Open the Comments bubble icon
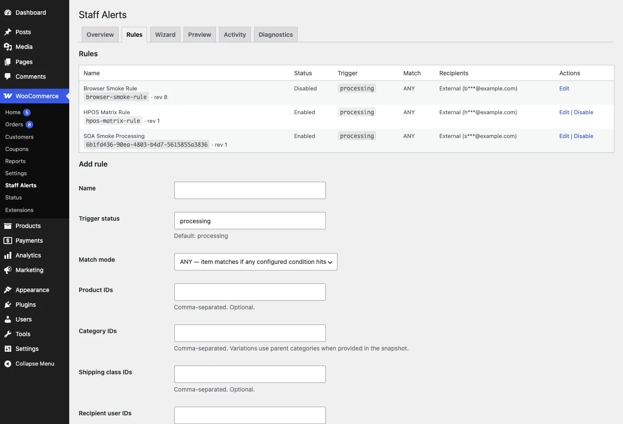 pos(8,77)
